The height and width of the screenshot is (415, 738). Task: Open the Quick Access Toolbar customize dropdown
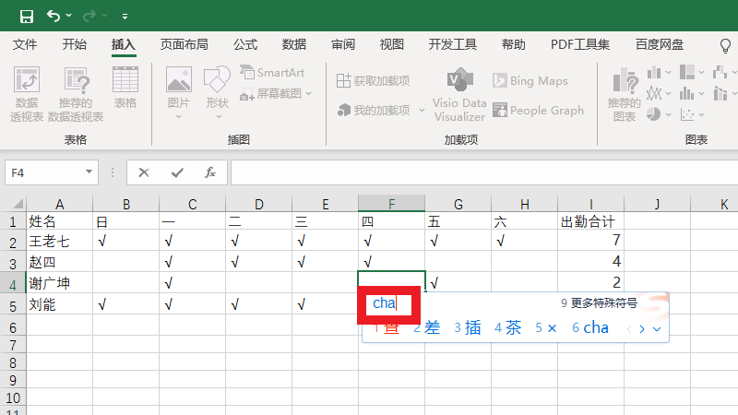(125, 17)
